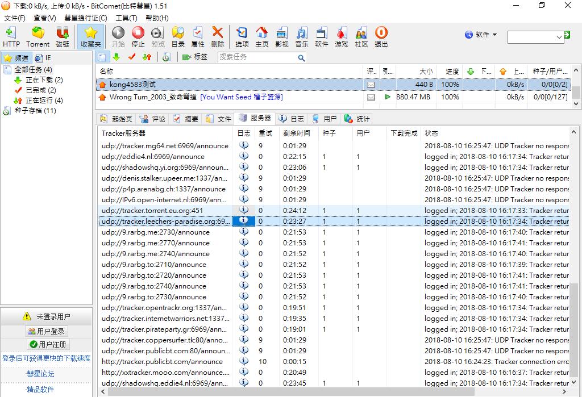
Task: Select 正在运行 (4) tree item
Action: [x=44, y=100]
